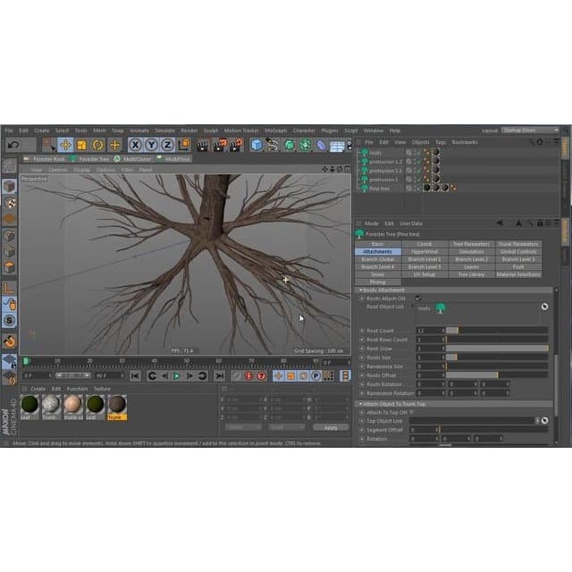Image resolution: width=572 pixels, height=572 pixels.
Task: Adjust the Roots Size slider
Action: tap(497, 357)
